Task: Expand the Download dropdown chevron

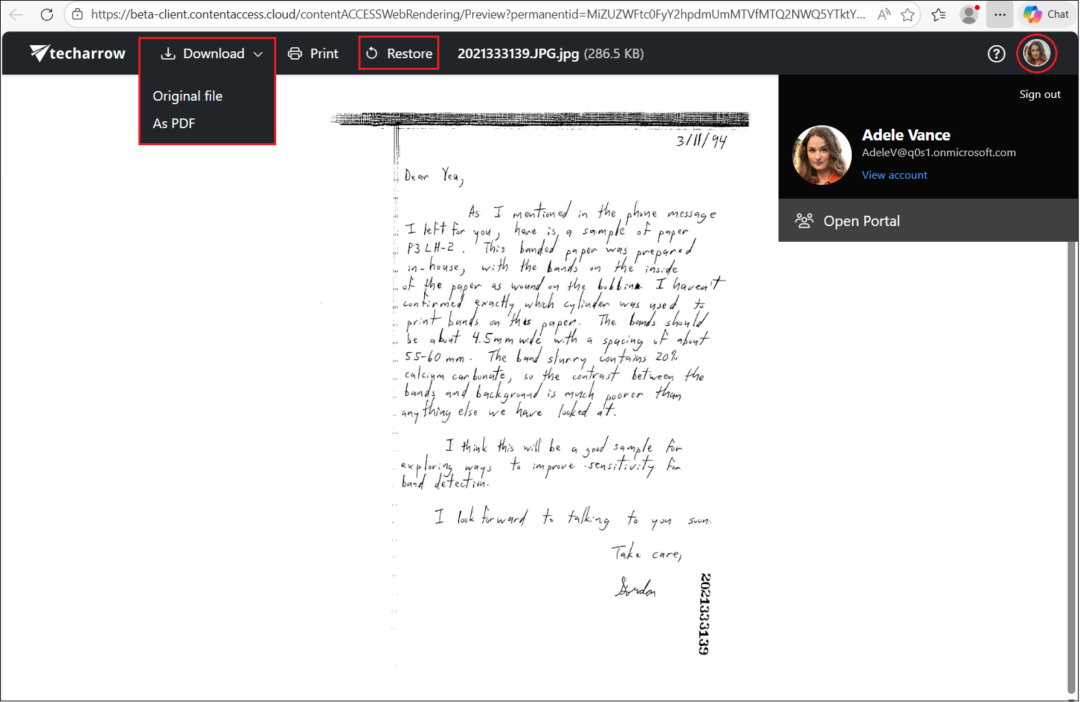Action: [258, 54]
